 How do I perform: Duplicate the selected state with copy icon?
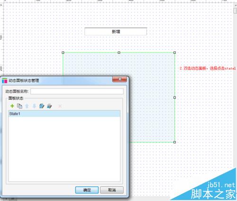coord(19,106)
